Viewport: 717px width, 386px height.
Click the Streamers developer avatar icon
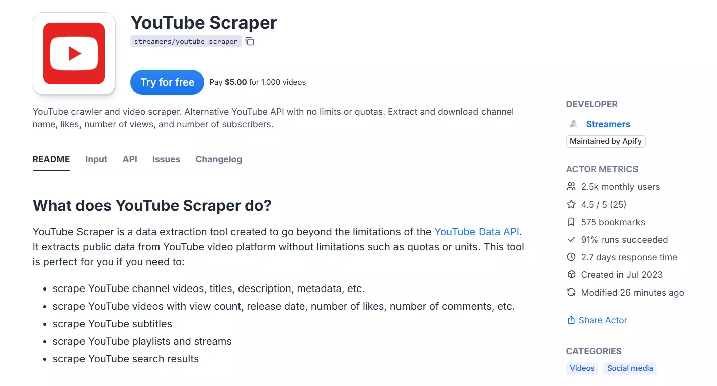click(x=573, y=124)
